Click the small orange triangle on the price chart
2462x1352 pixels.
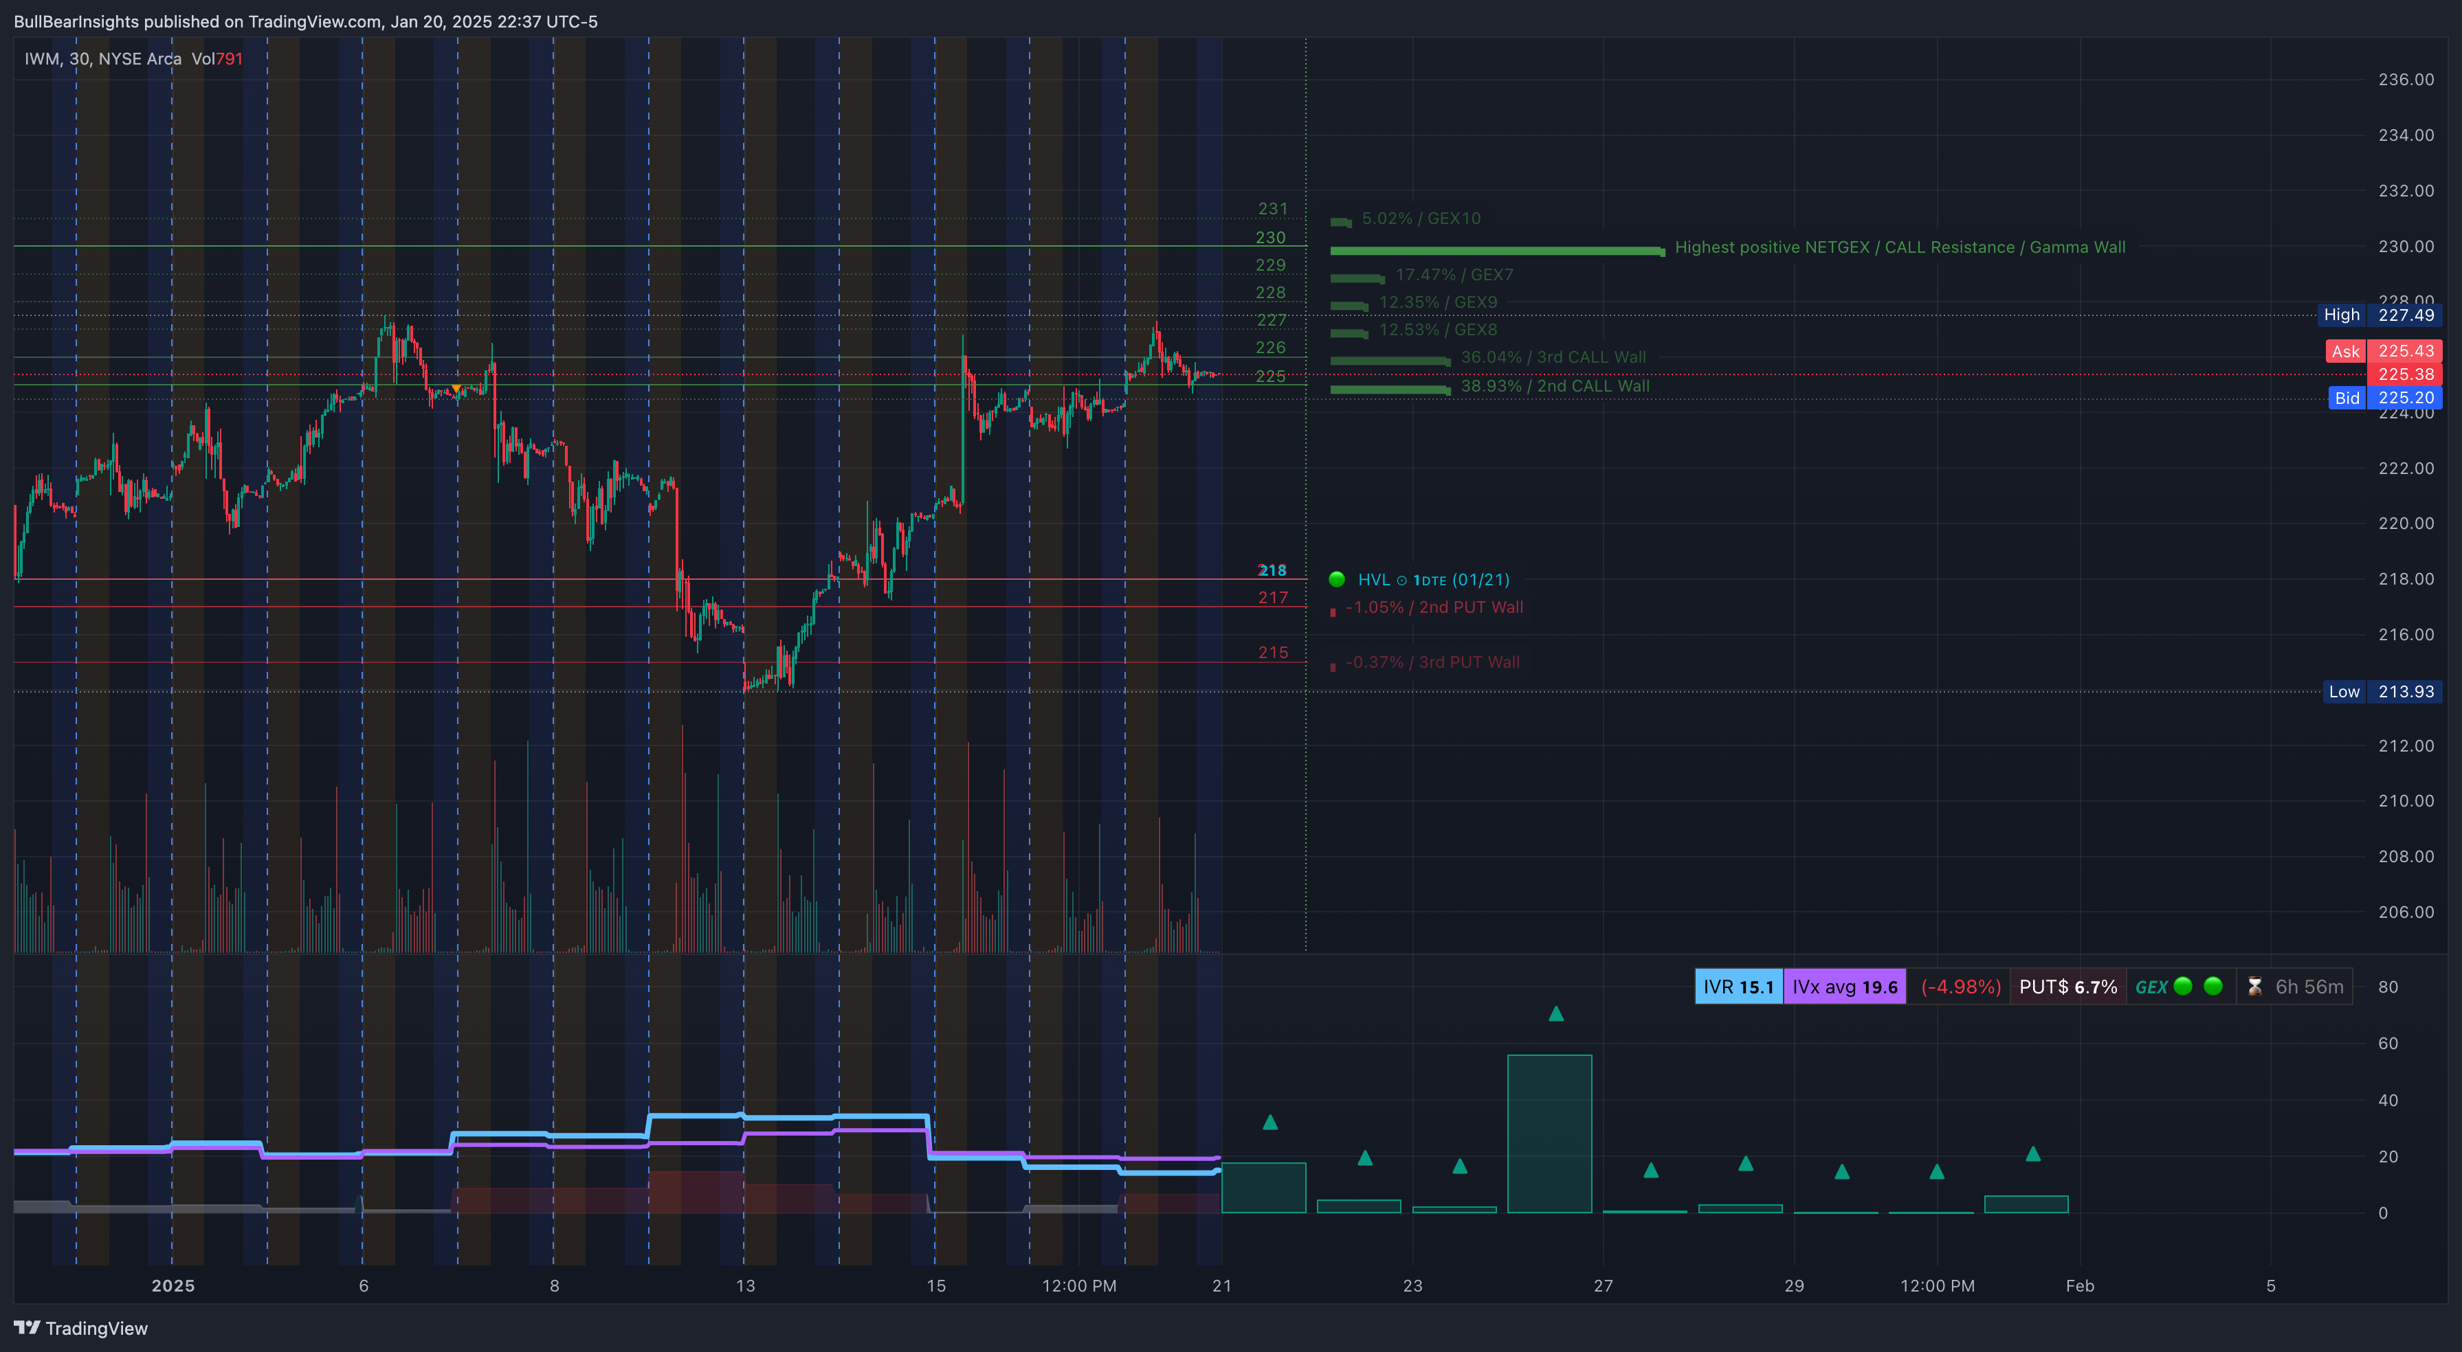[456, 388]
